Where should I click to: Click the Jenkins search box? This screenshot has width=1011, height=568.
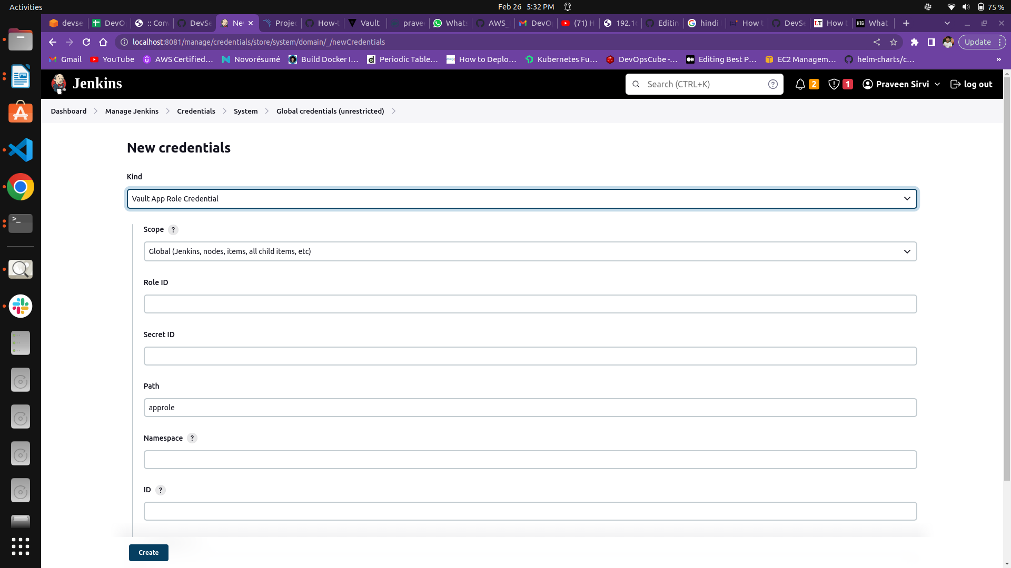[704, 84]
